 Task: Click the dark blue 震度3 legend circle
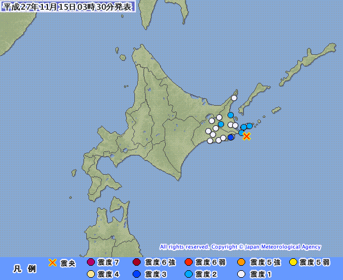pos(137,274)
